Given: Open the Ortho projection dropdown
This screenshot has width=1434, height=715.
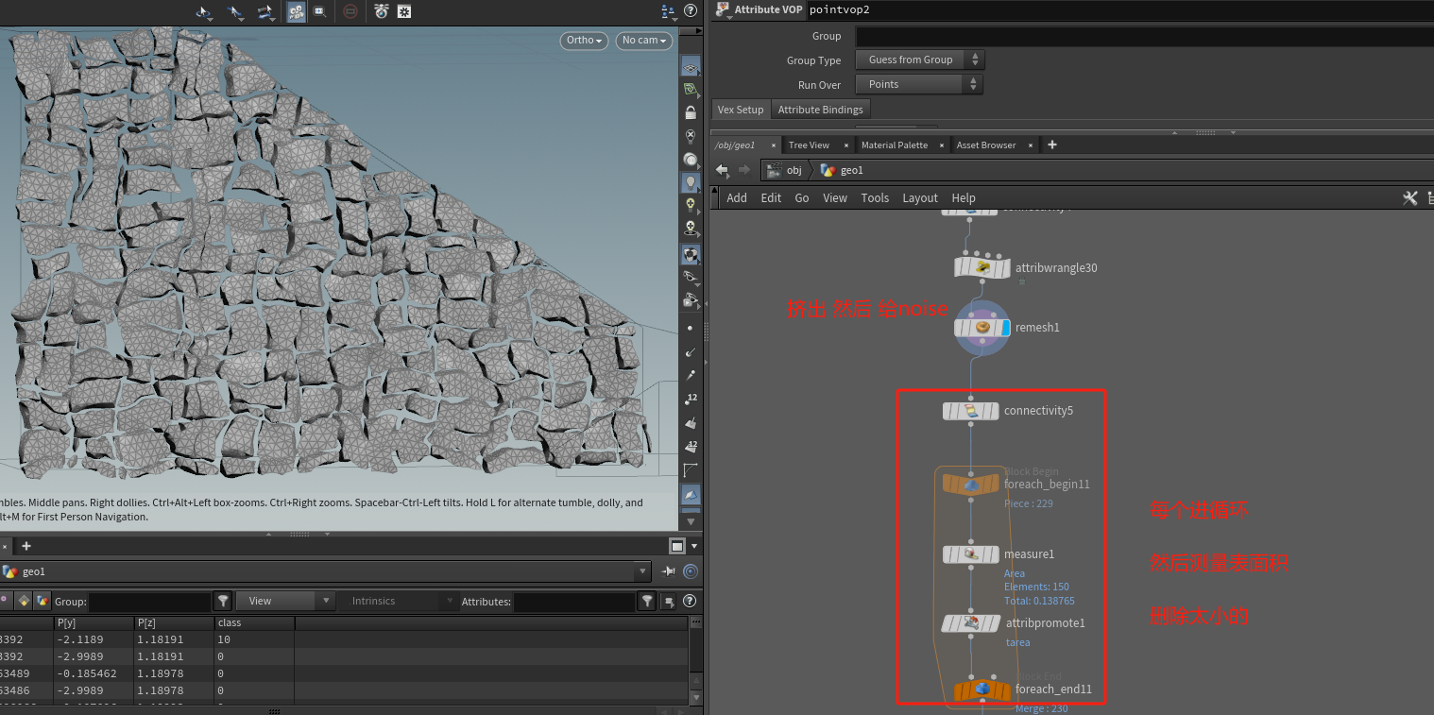Looking at the screenshot, I should [583, 41].
